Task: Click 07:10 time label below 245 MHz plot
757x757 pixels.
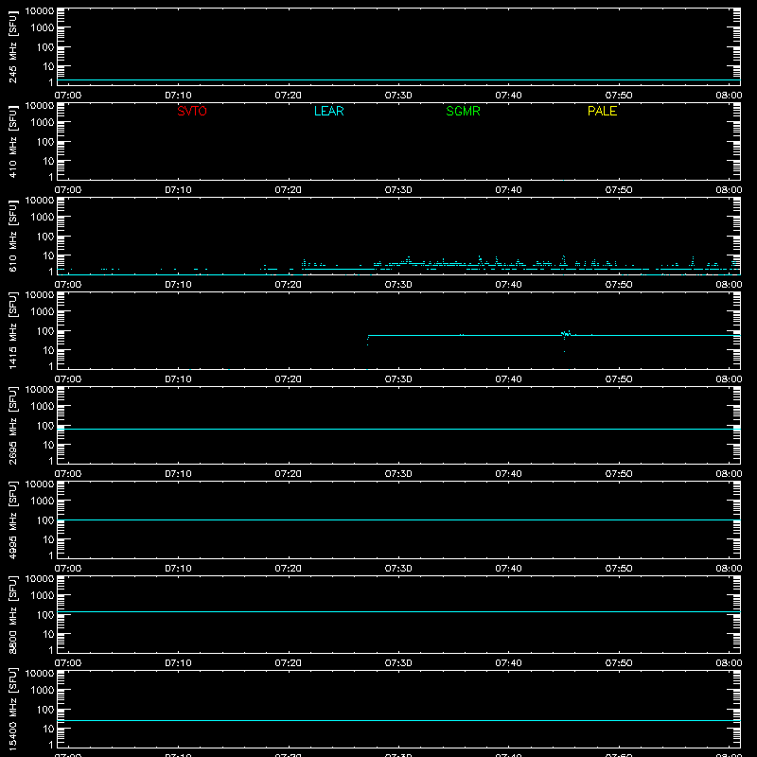Action: 178,96
